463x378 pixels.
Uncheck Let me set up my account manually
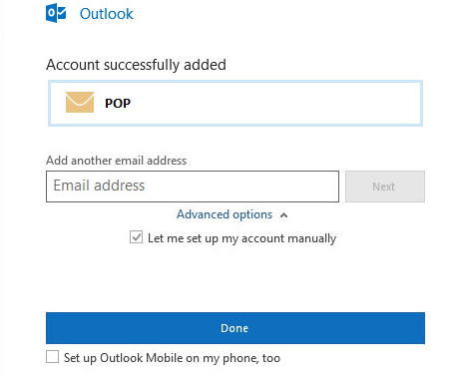[136, 237]
